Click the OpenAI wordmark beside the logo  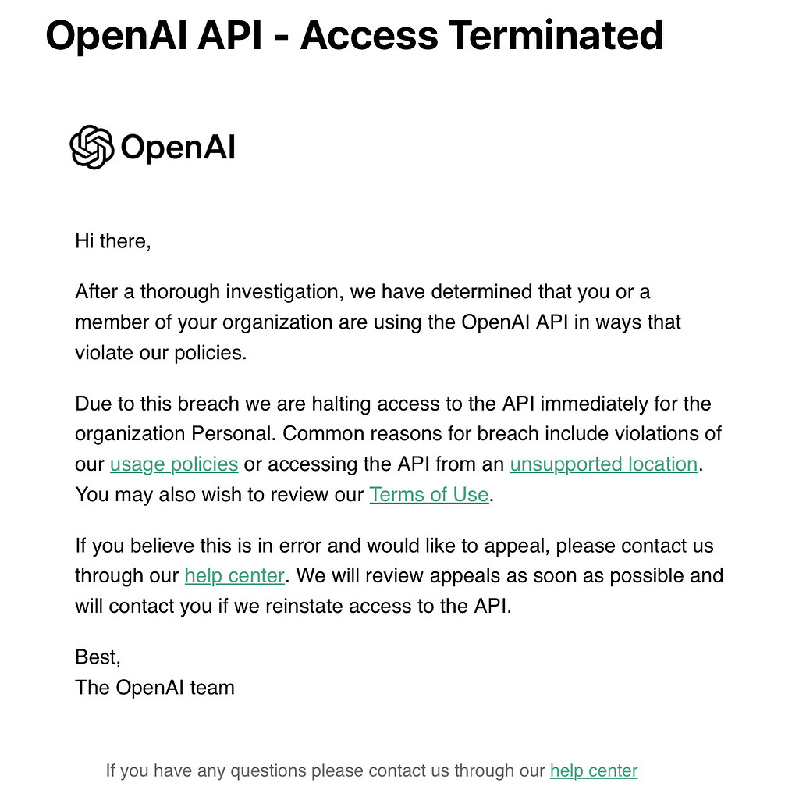178,148
